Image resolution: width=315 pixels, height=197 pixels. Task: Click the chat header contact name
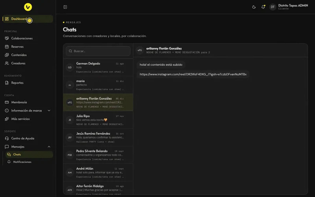coord(164,48)
